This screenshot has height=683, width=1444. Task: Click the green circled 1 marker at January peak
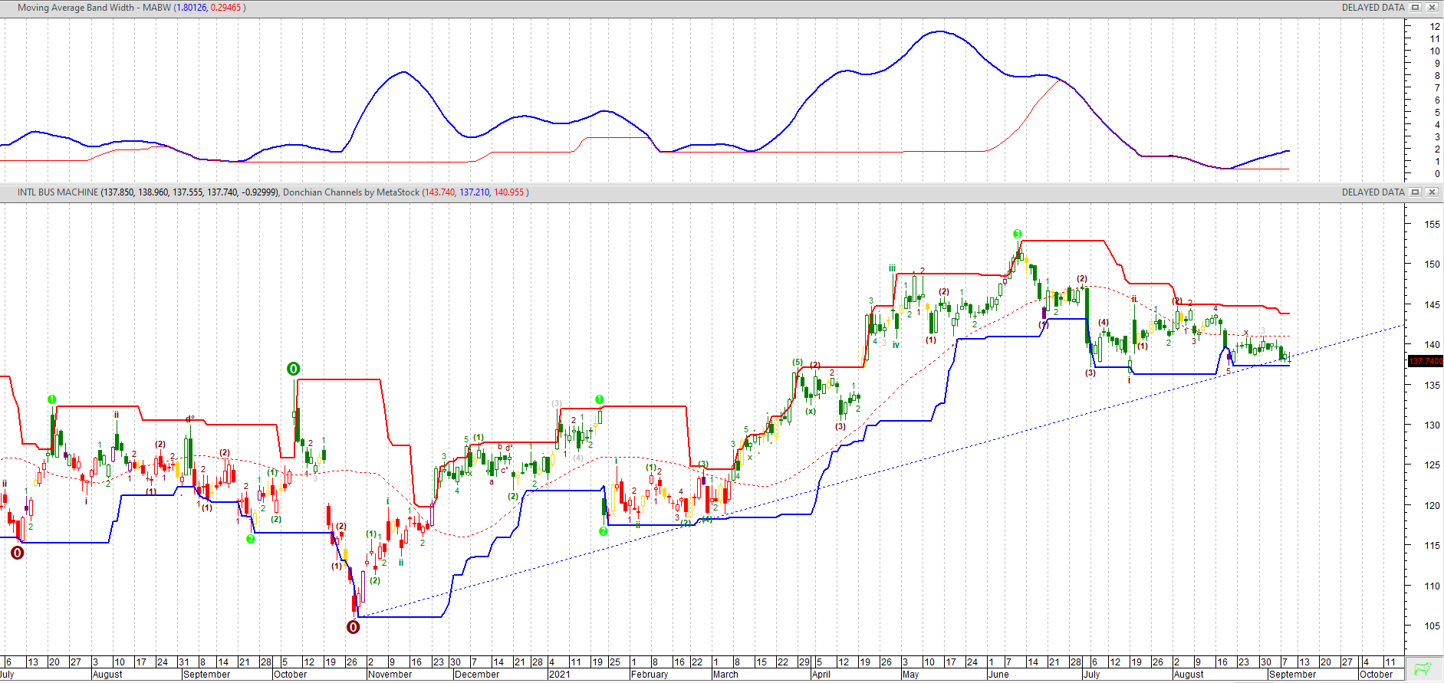[x=600, y=399]
